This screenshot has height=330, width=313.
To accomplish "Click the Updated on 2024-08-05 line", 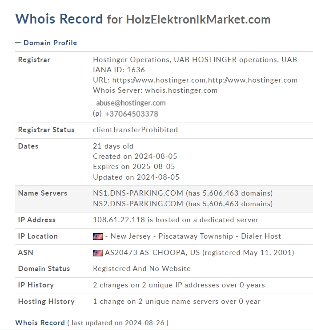I will 136,177.
